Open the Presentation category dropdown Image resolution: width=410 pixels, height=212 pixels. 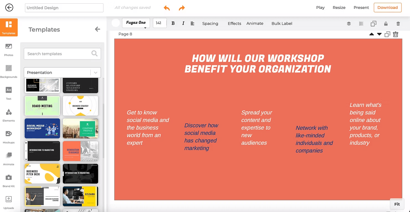(62, 73)
